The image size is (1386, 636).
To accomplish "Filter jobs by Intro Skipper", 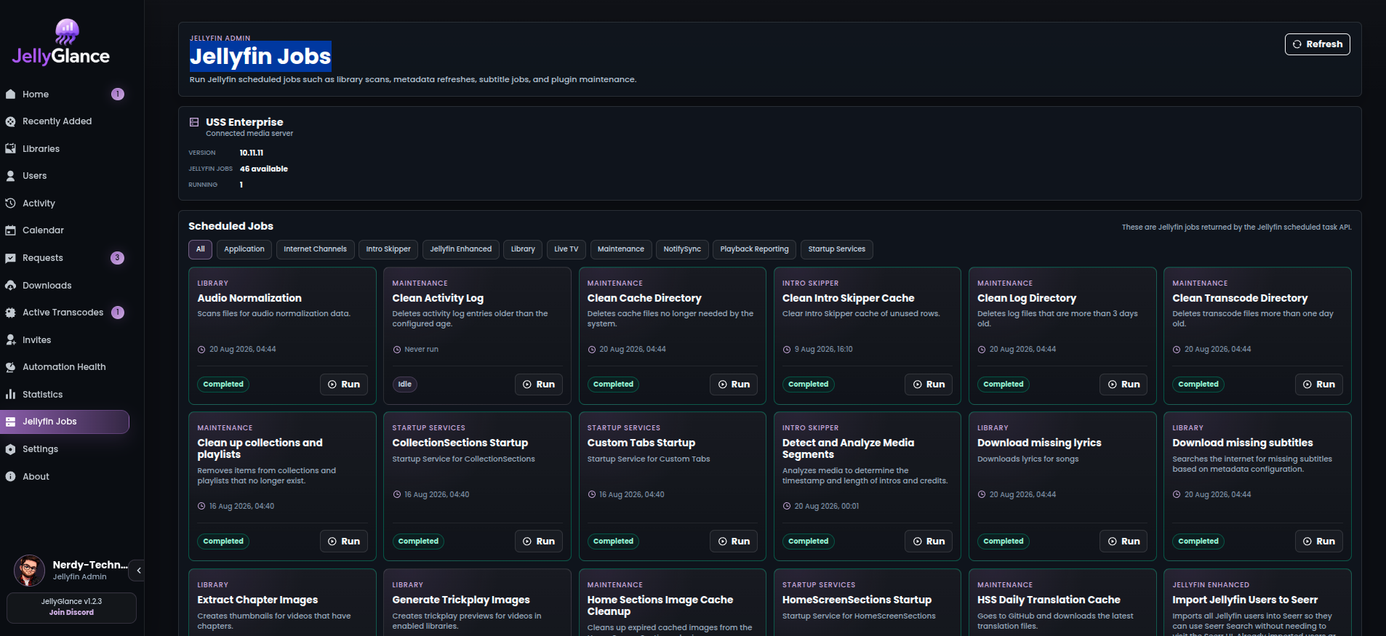I will point(388,249).
